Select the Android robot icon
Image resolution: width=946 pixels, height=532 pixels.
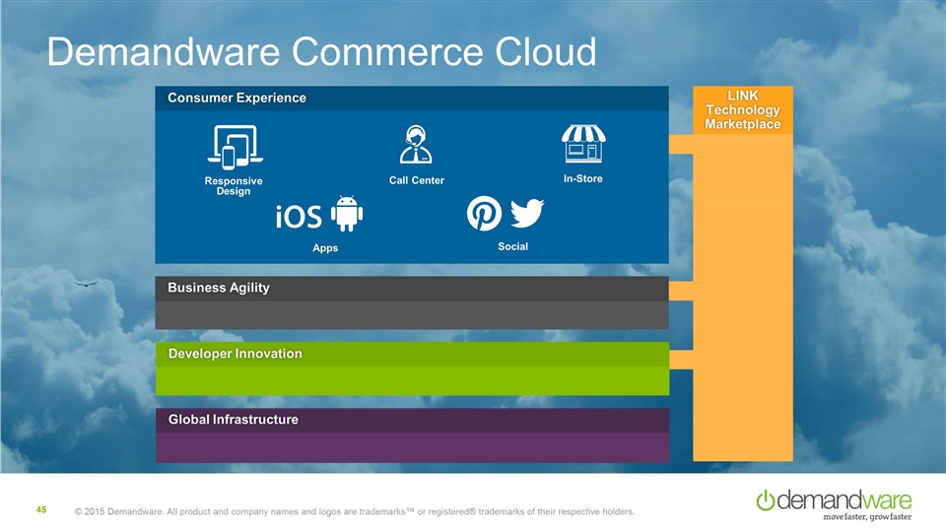(347, 214)
